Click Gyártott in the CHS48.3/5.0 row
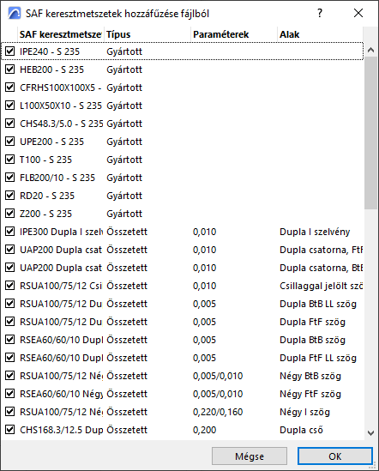The height and width of the screenshot is (471, 379). click(124, 124)
